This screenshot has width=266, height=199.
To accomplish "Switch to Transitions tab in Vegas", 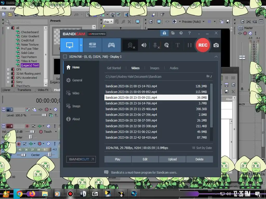I will coord(24,90).
